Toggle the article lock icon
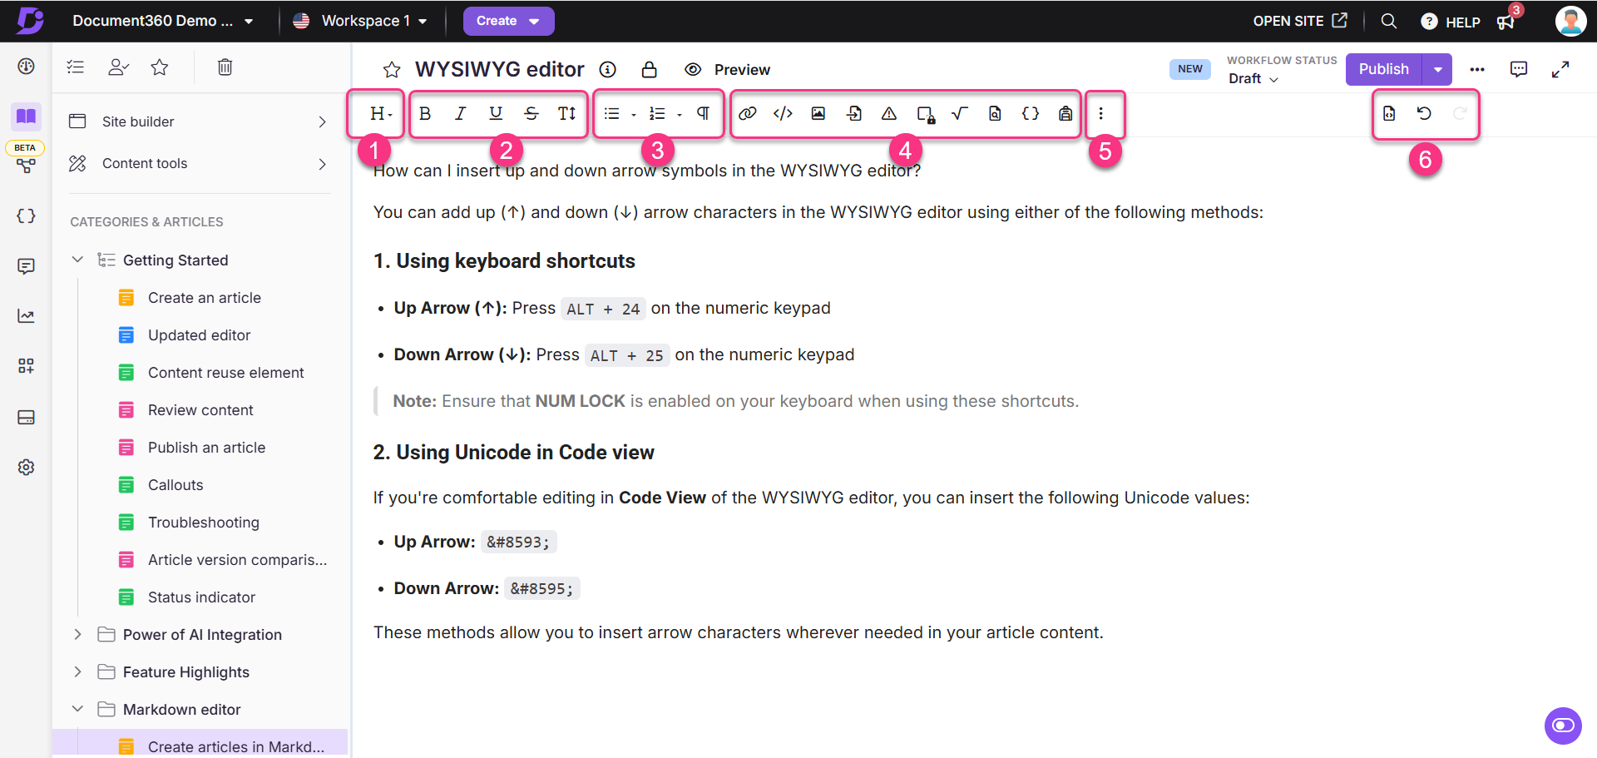Viewport: 1597px width, 758px height. [650, 70]
